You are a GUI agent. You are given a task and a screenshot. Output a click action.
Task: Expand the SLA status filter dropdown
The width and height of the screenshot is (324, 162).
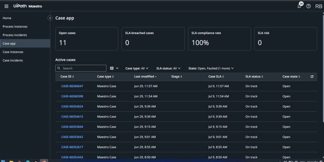click(x=168, y=68)
